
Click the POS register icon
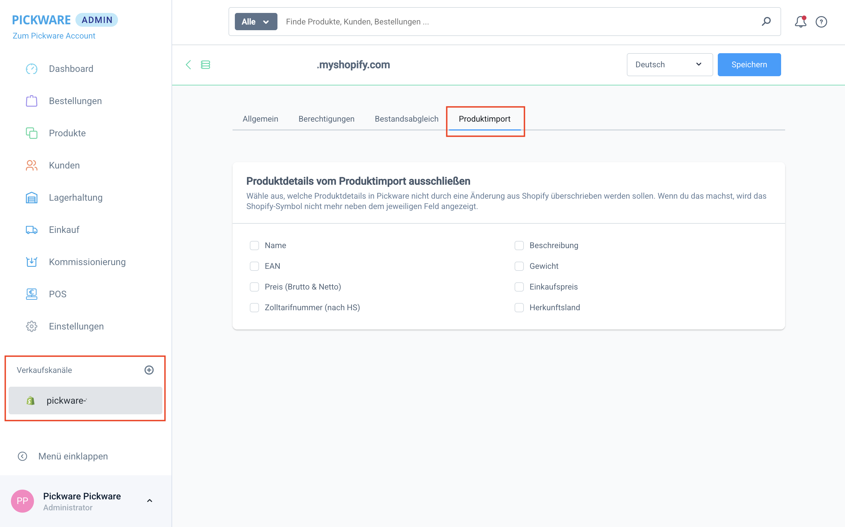[x=31, y=294]
